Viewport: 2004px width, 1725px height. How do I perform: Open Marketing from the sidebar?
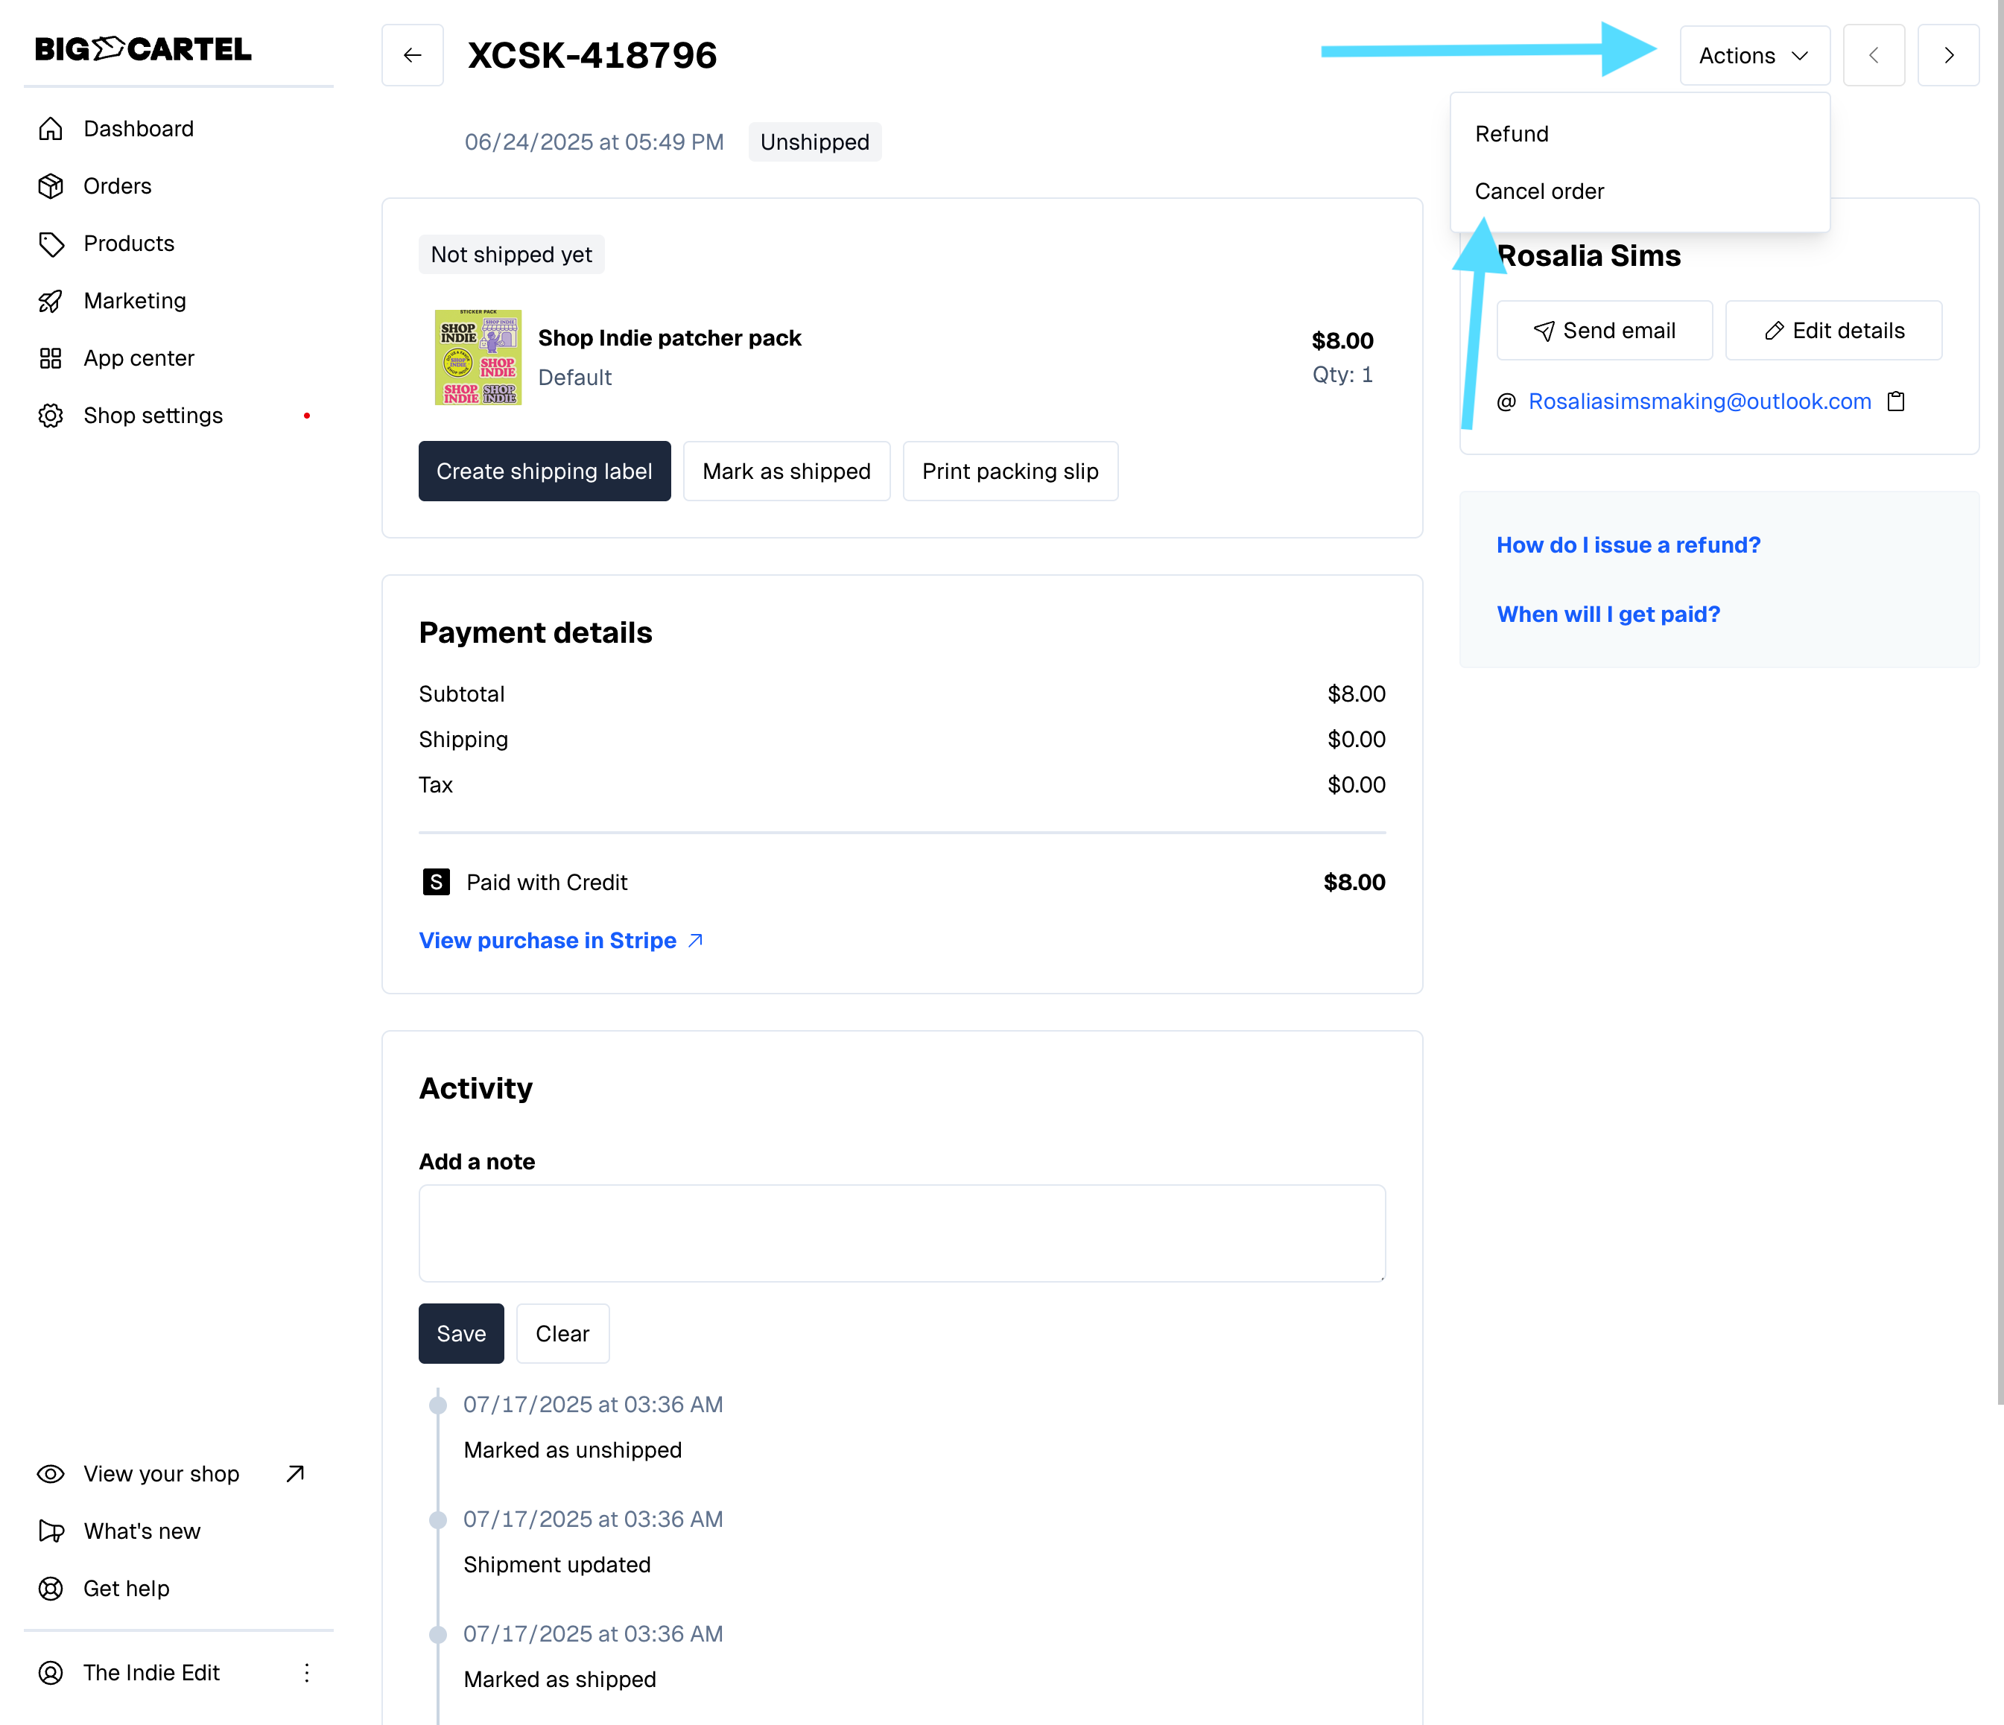pyautogui.click(x=134, y=301)
